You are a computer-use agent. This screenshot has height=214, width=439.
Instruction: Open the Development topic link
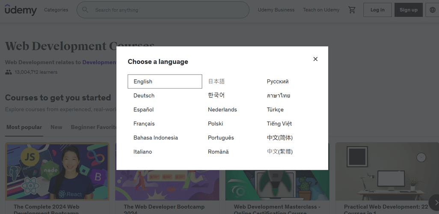pyautogui.click(x=99, y=62)
